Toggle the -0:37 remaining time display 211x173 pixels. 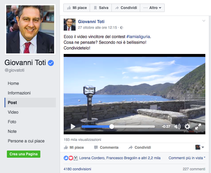(x=166, y=127)
